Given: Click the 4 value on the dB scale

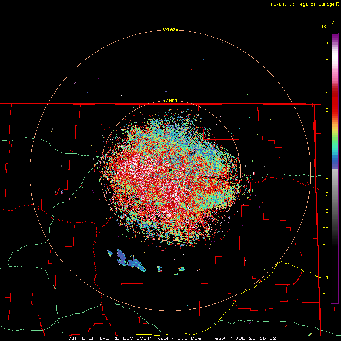Looking at the screenshot, I should 327,93.
